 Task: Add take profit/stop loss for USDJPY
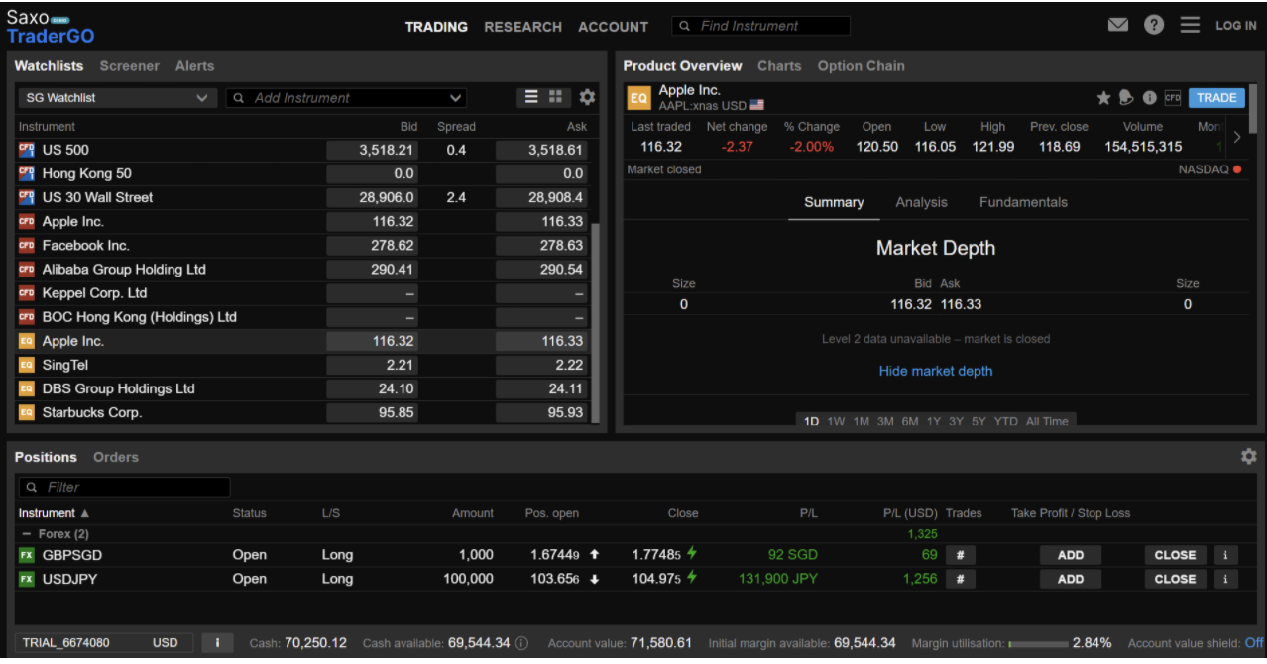(x=1071, y=579)
